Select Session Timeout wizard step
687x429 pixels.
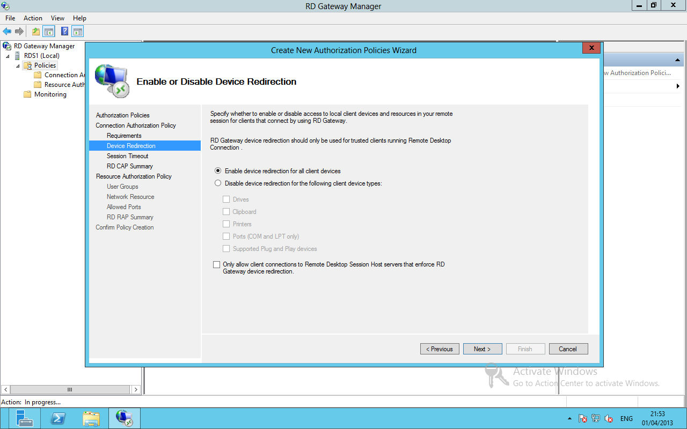click(x=128, y=156)
